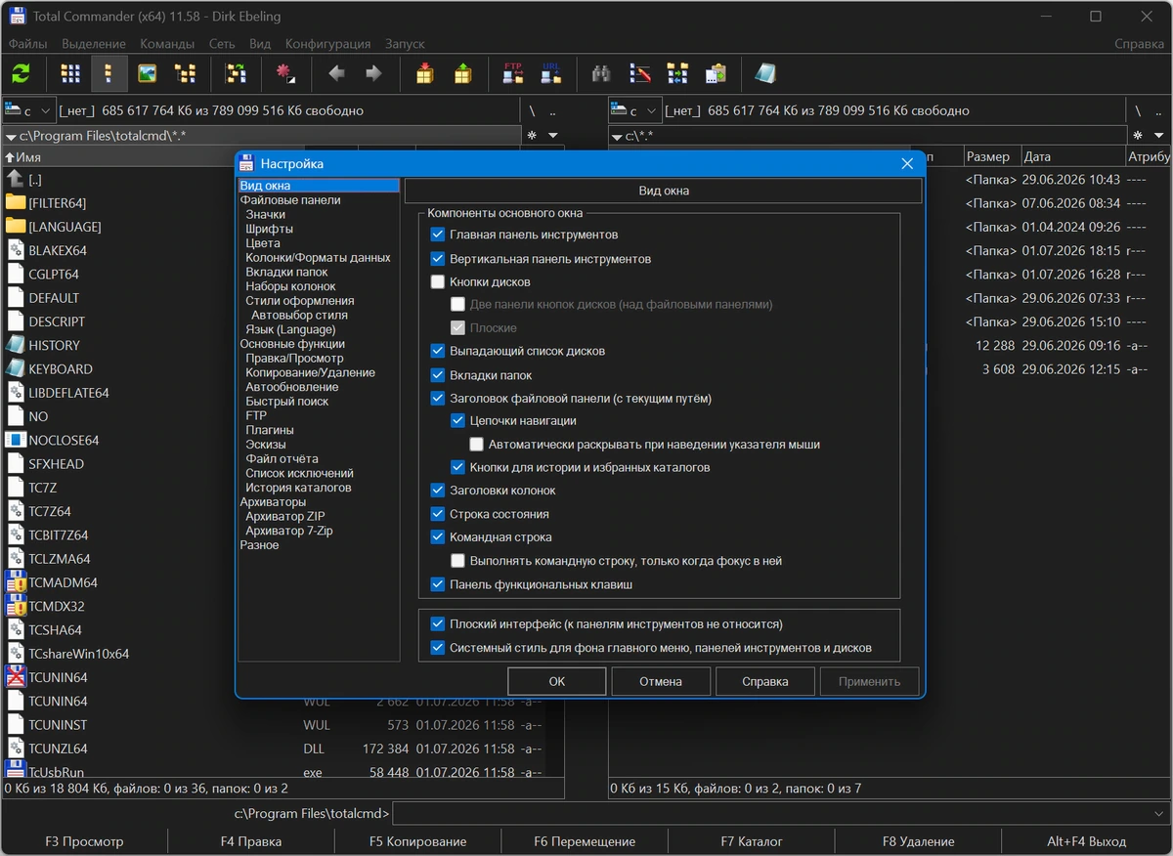Click the copy names to clipboard icon
The height and width of the screenshot is (856, 1173).
pyautogui.click(x=716, y=73)
